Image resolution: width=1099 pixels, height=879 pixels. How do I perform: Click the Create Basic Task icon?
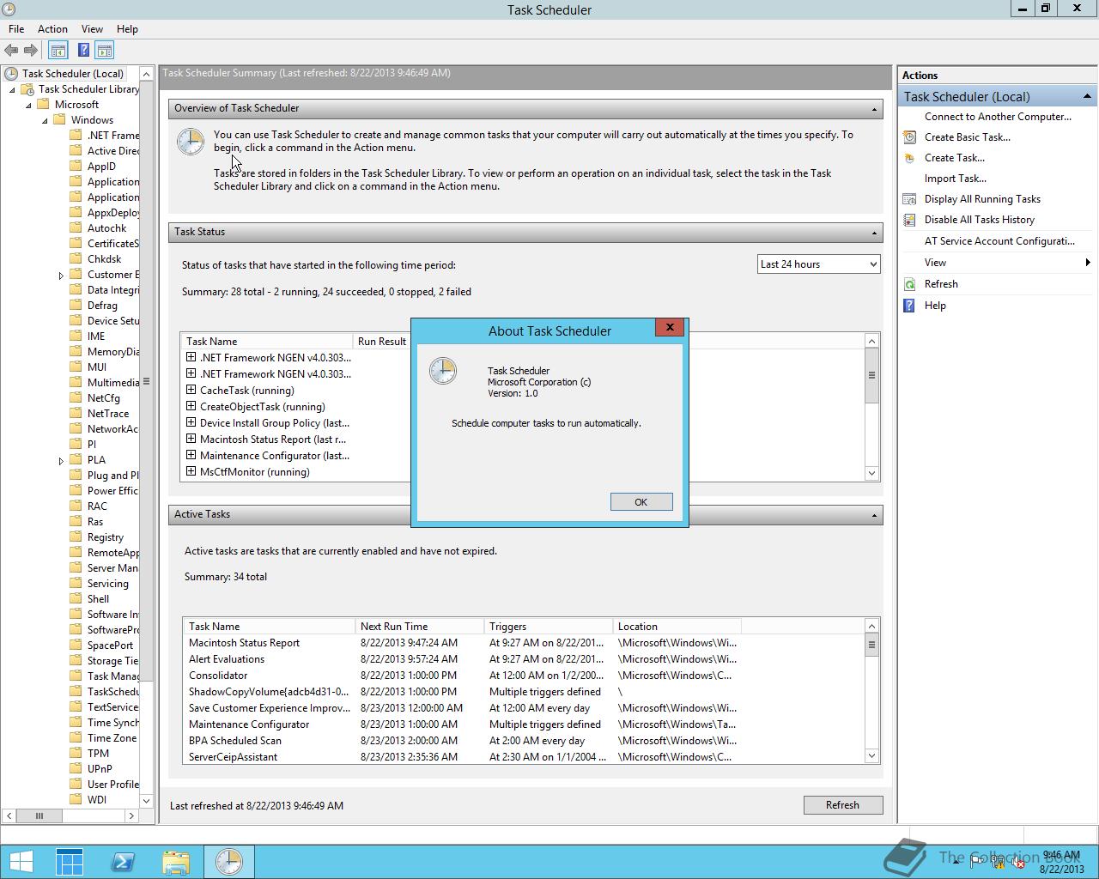[909, 137]
